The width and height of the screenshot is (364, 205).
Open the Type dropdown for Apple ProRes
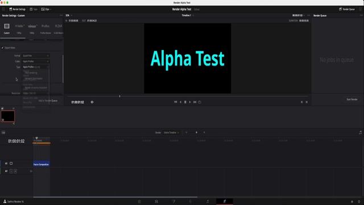tap(35, 67)
